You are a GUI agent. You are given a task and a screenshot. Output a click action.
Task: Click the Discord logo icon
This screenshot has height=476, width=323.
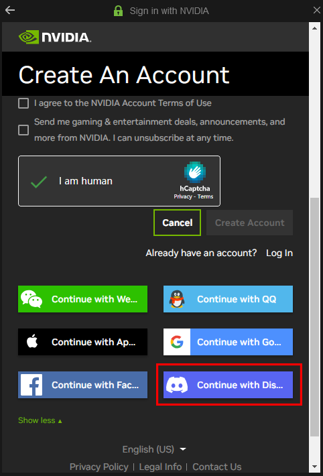pos(177,385)
